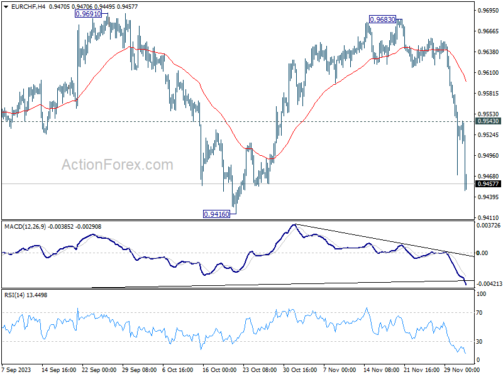This screenshot has width=503, height=377.
Task: Click the current price tag 0.94577
Action: [488, 184]
